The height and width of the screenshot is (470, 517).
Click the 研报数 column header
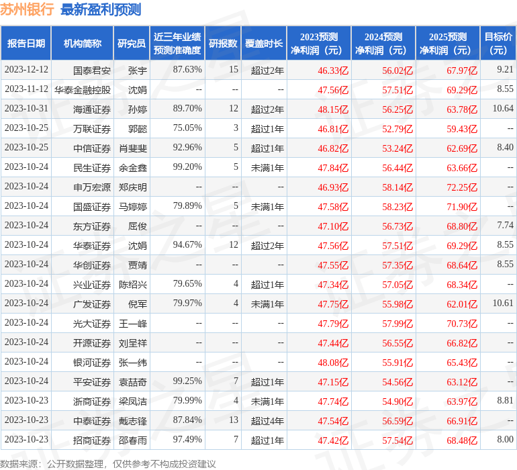[223, 44]
